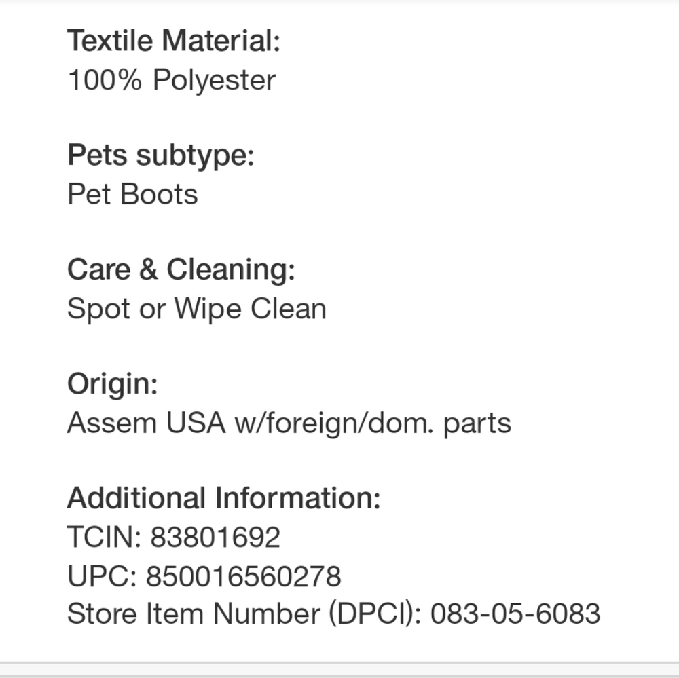Click the Pets subtype heading
The width and height of the screenshot is (679, 678).
[160, 155]
